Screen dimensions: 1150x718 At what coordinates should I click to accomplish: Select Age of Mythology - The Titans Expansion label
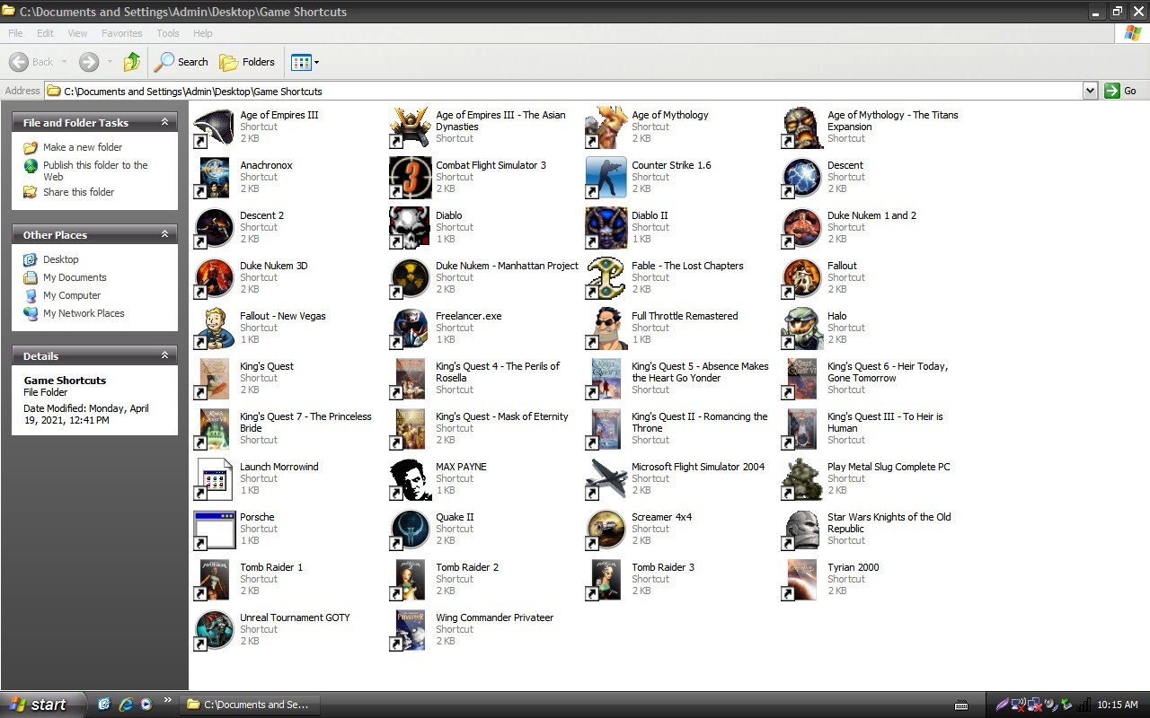pos(892,120)
